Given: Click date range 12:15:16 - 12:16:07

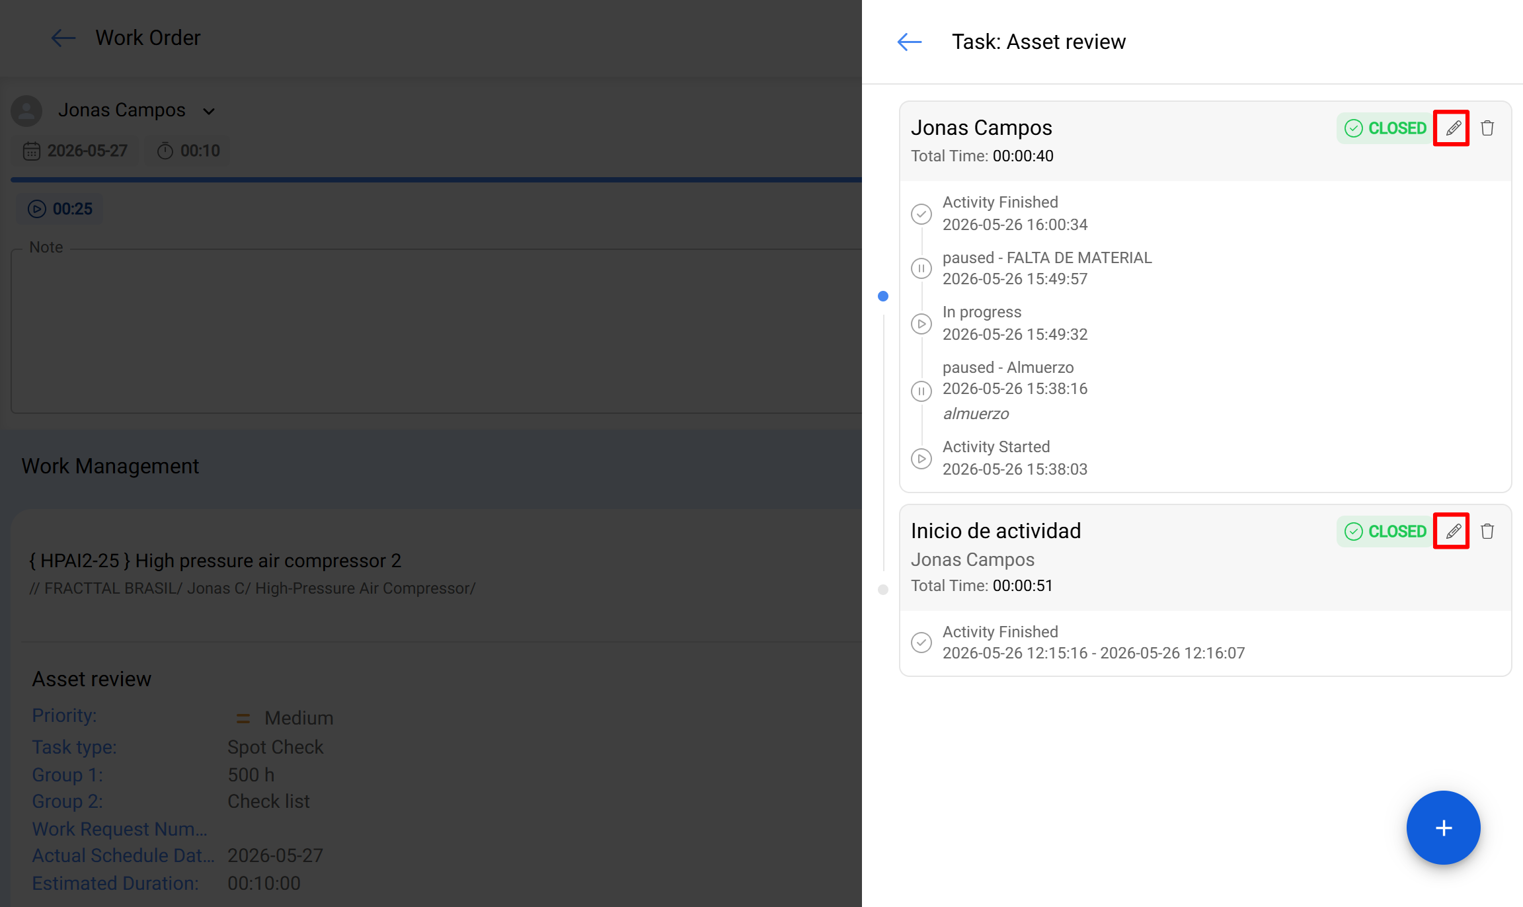Looking at the screenshot, I should (1094, 653).
